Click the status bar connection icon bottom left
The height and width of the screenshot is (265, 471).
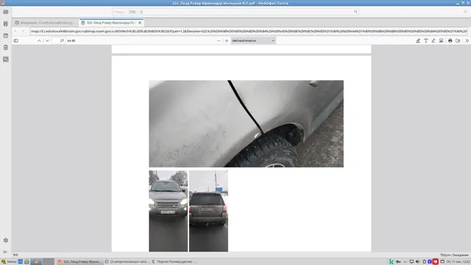[x=15, y=255]
